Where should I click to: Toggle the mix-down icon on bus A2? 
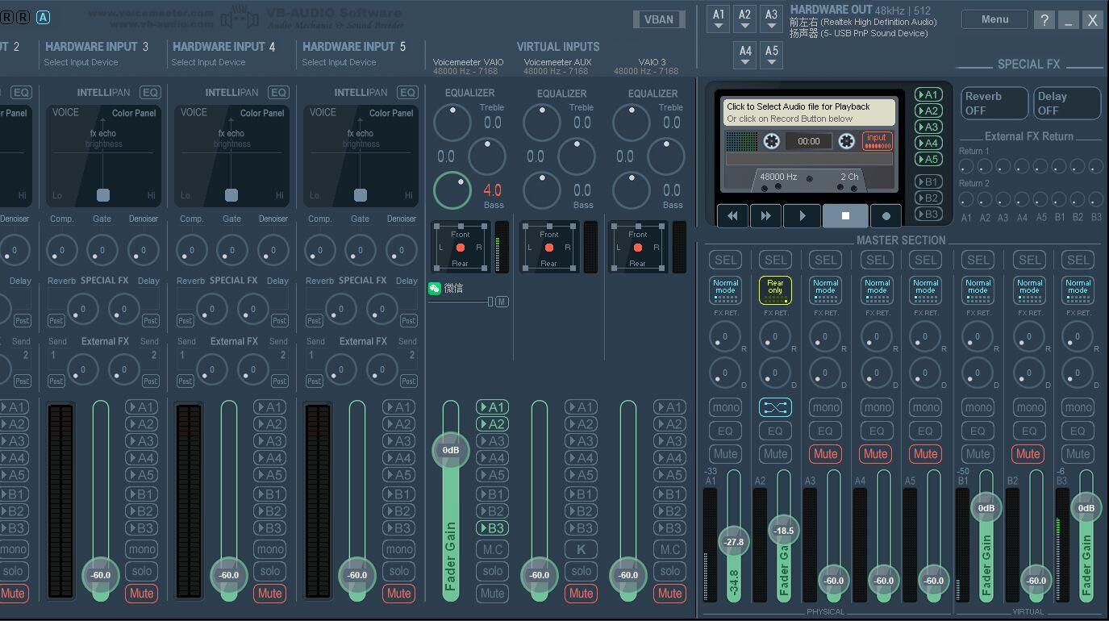click(x=775, y=407)
